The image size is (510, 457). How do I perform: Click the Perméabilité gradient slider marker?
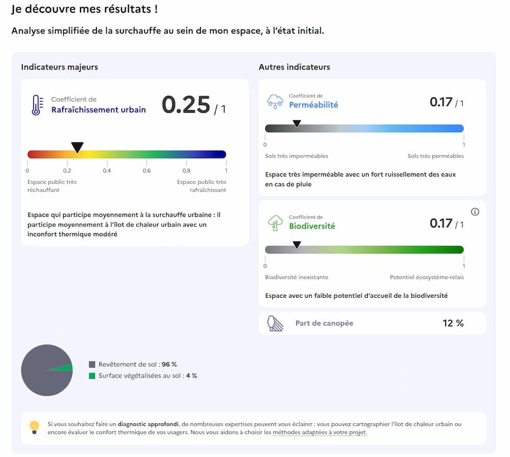pos(297,122)
